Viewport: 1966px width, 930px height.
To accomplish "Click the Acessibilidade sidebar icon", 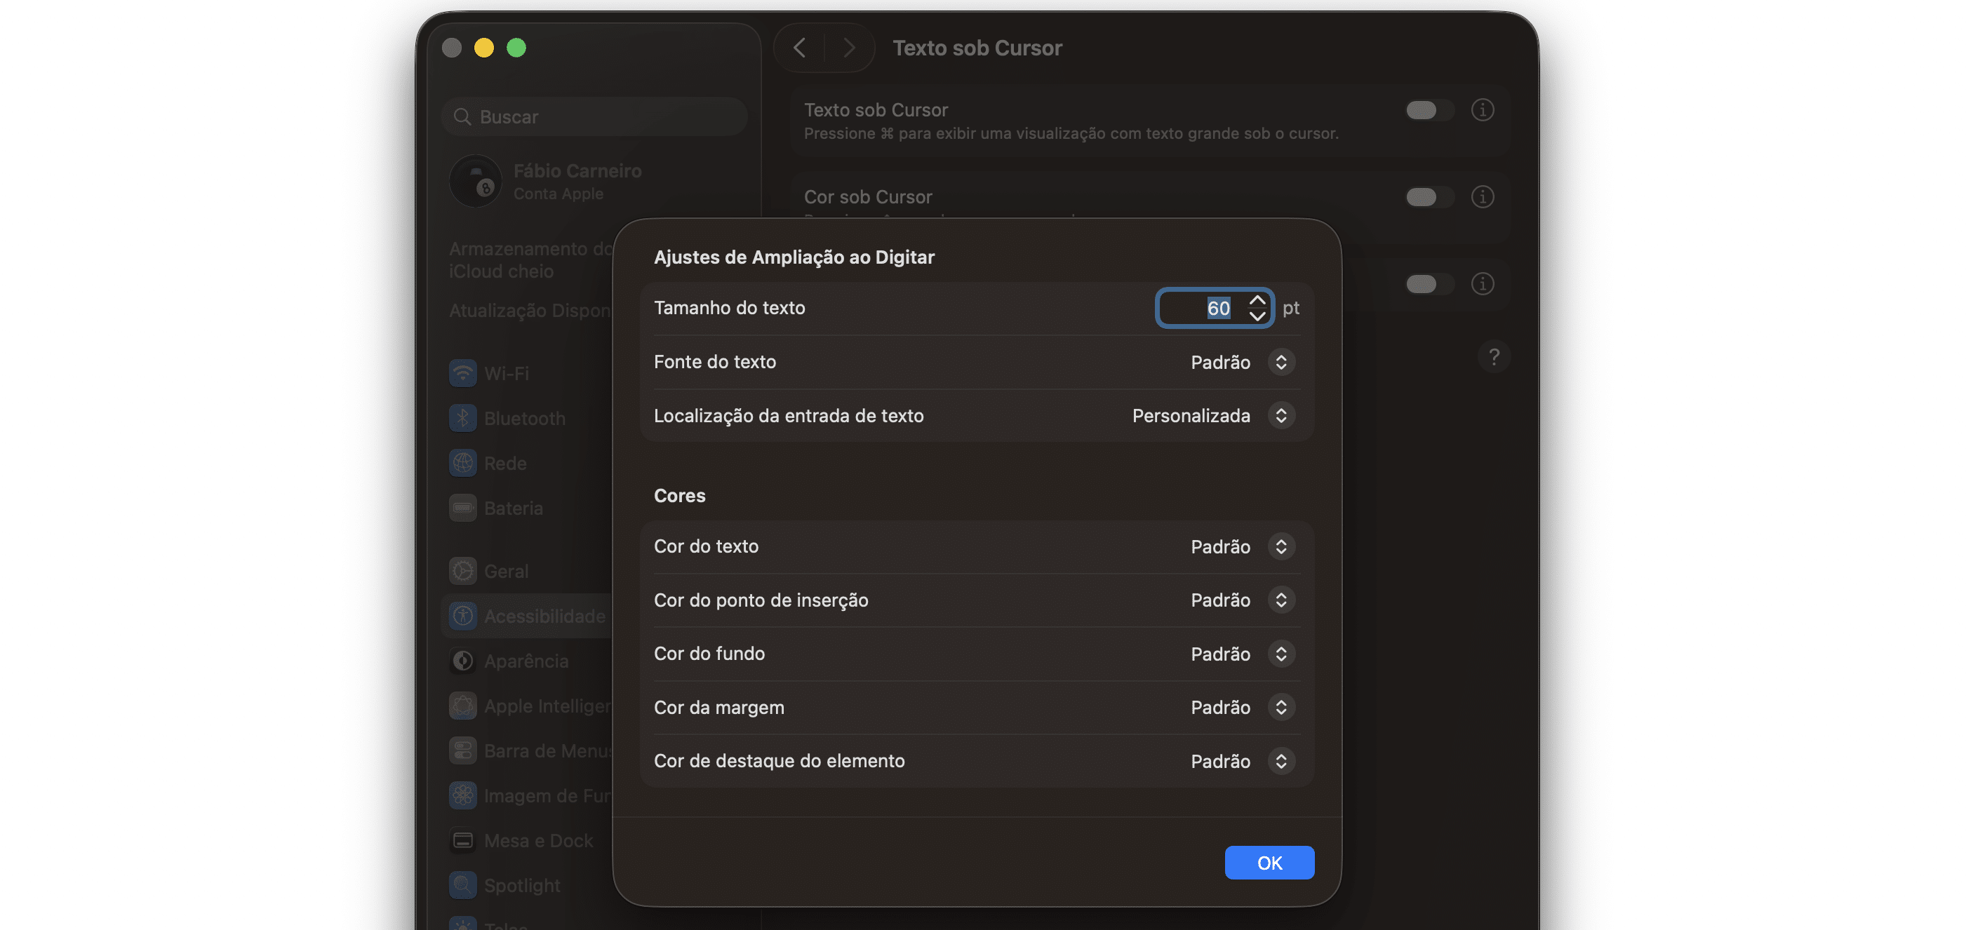I will [x=462, y=616].
